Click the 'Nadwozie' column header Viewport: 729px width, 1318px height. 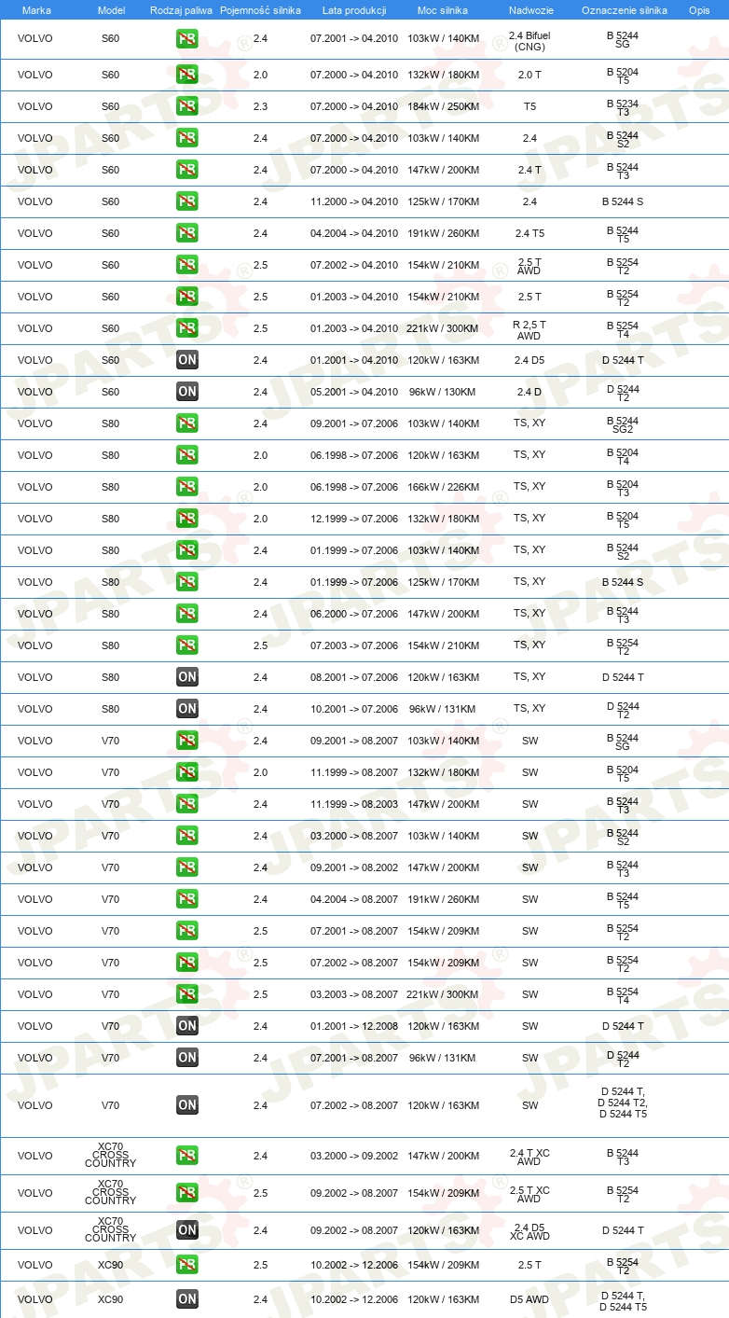click(530, 9)
